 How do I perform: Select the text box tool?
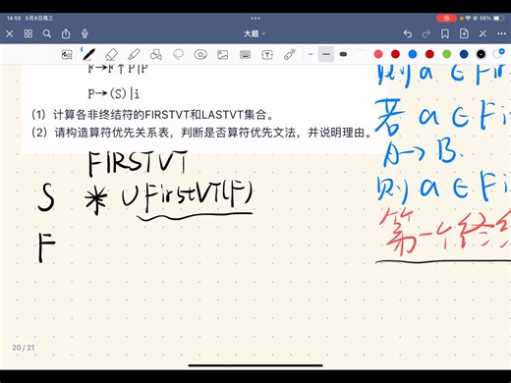267,55
